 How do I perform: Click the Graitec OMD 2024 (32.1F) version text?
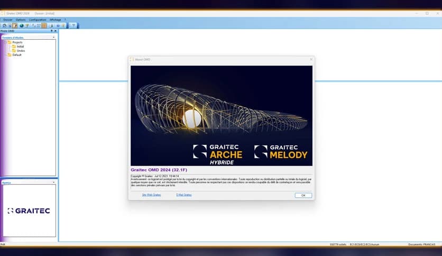tap(159, 170)
